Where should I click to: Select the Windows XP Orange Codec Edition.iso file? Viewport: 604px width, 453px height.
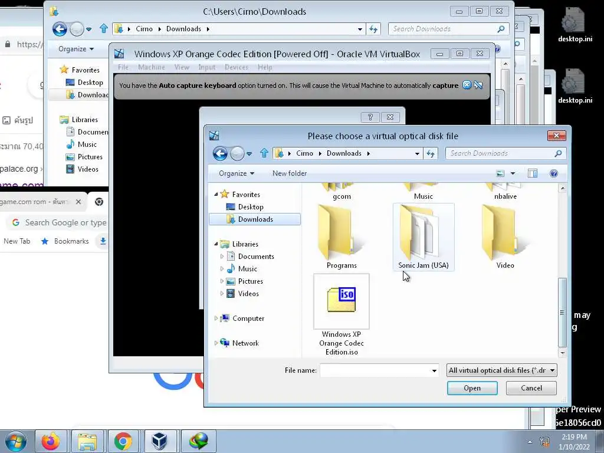(x=342, y=315)
